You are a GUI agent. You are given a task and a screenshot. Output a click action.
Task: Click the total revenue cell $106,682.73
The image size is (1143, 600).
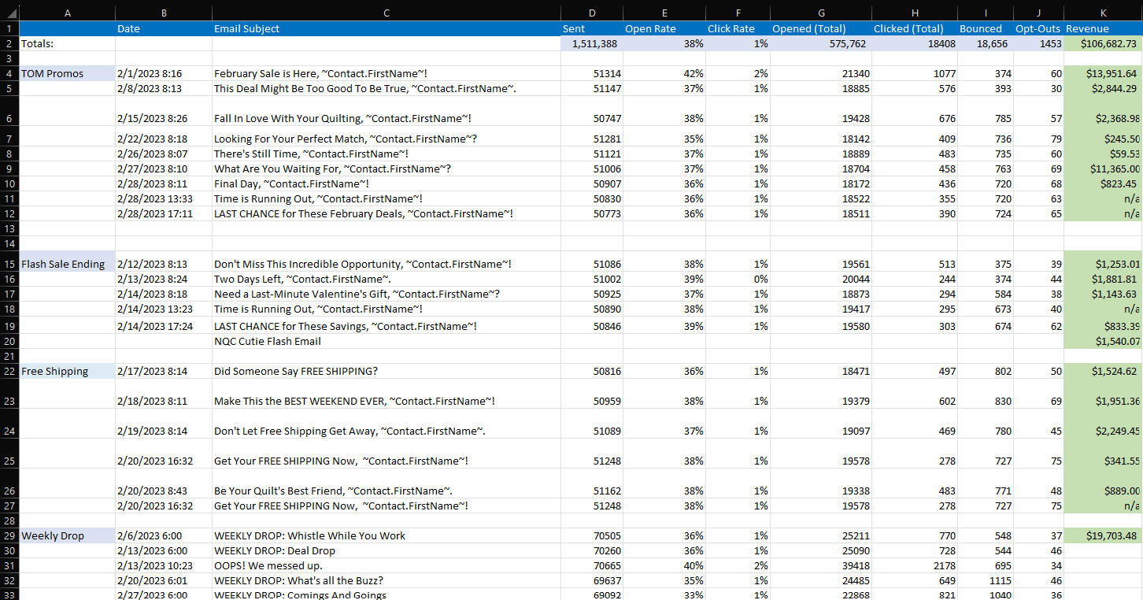(1102, 44)
